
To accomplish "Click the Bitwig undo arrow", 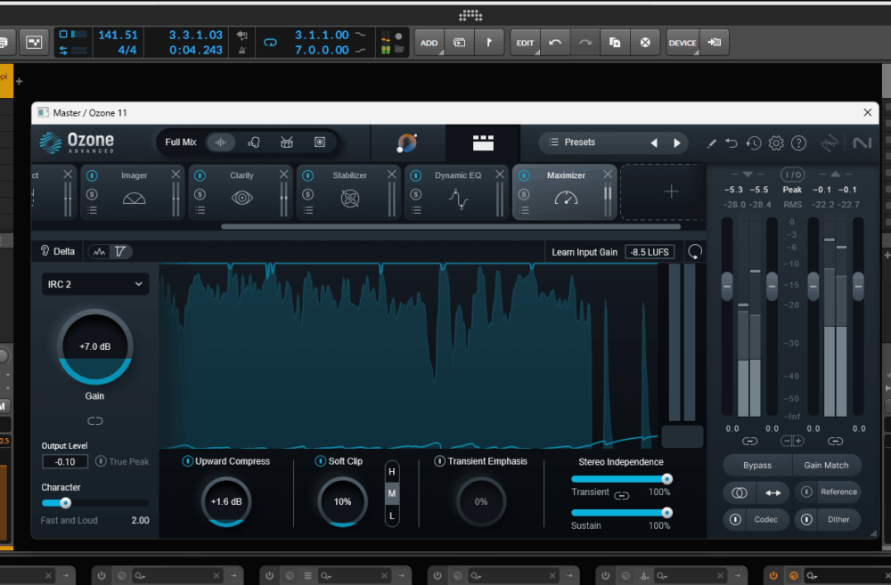I will pyautogui.click(x=555, y=43).
